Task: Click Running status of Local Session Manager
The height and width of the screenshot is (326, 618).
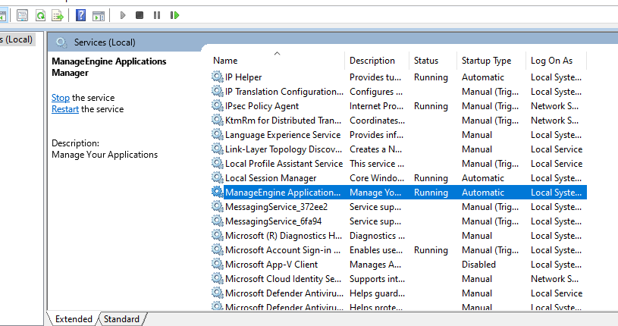Action: click(x=431, y=178)
